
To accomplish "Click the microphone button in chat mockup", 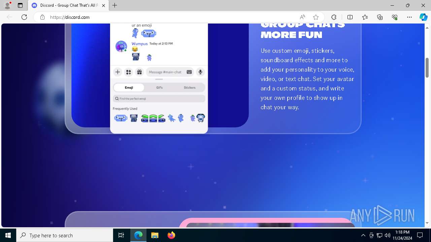I will click(200, 72).
